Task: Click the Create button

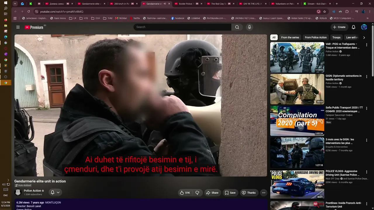Action: pyautogui.click(x=339, y=27)
